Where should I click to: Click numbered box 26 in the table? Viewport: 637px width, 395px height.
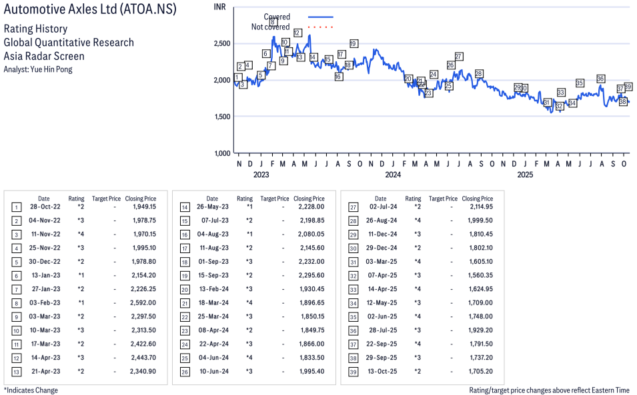coord(185,371)
